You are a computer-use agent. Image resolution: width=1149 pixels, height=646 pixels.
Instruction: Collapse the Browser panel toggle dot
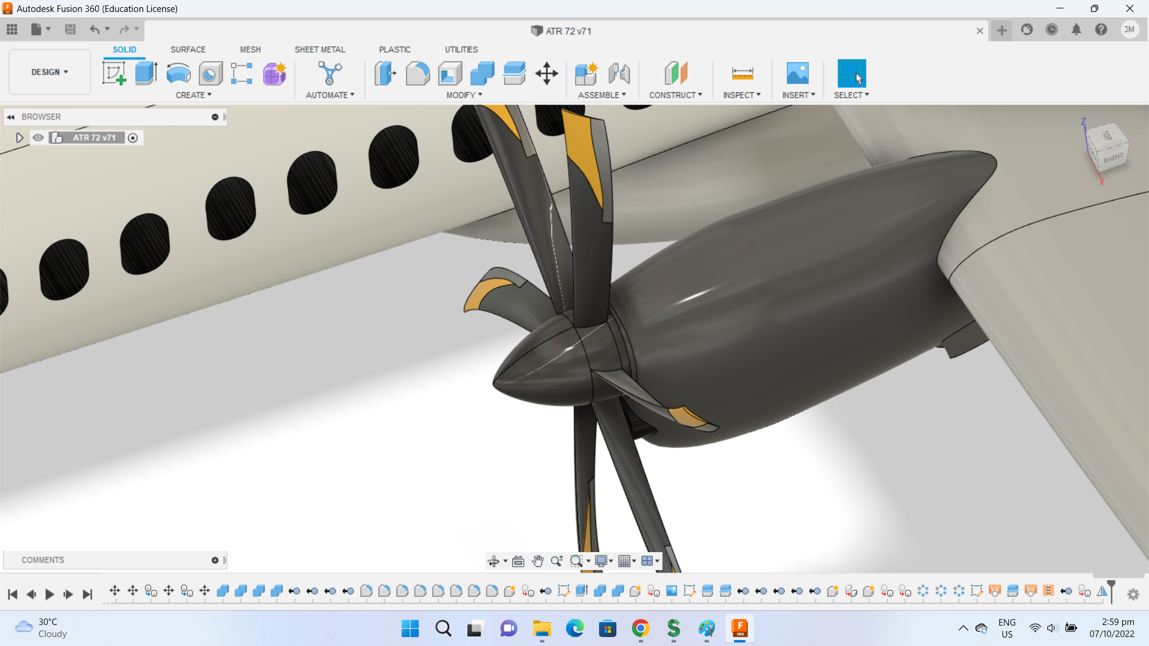(x=215, y=117)
